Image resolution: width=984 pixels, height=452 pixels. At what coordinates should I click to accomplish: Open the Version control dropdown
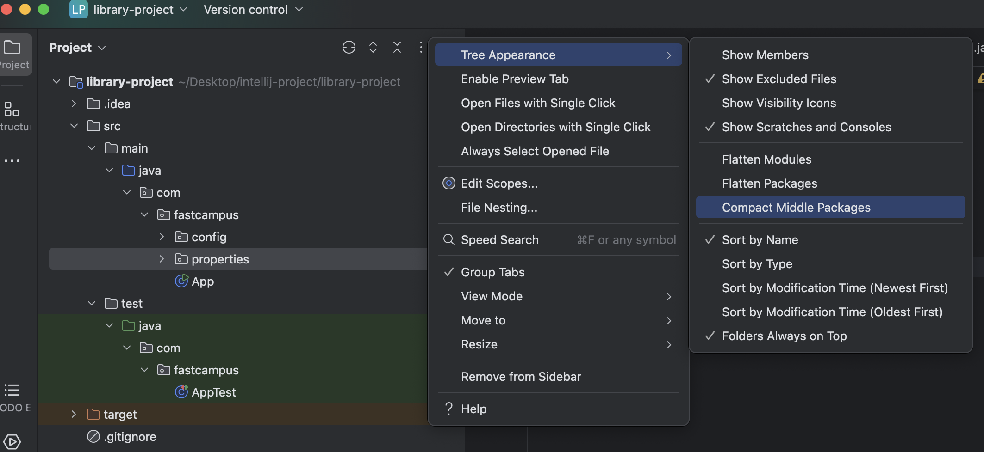tap(253, 10)
